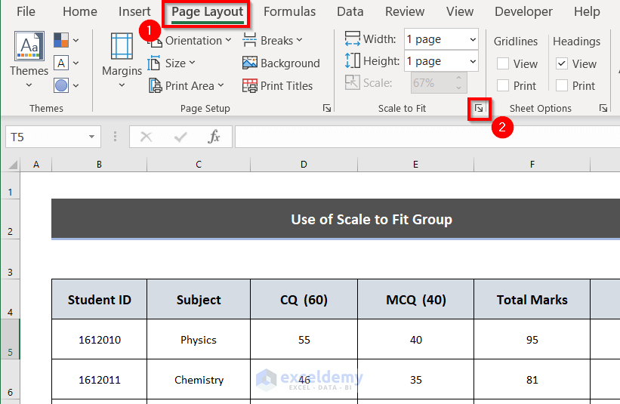Screen dimensions: 620x404
Task: Click the theme Colors icon
Action: coord(62,40)
